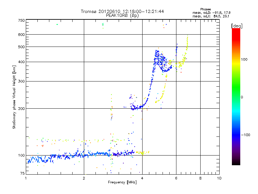Click the y-axis tick label '200'

pyautogui.click(x=21, y=109)
